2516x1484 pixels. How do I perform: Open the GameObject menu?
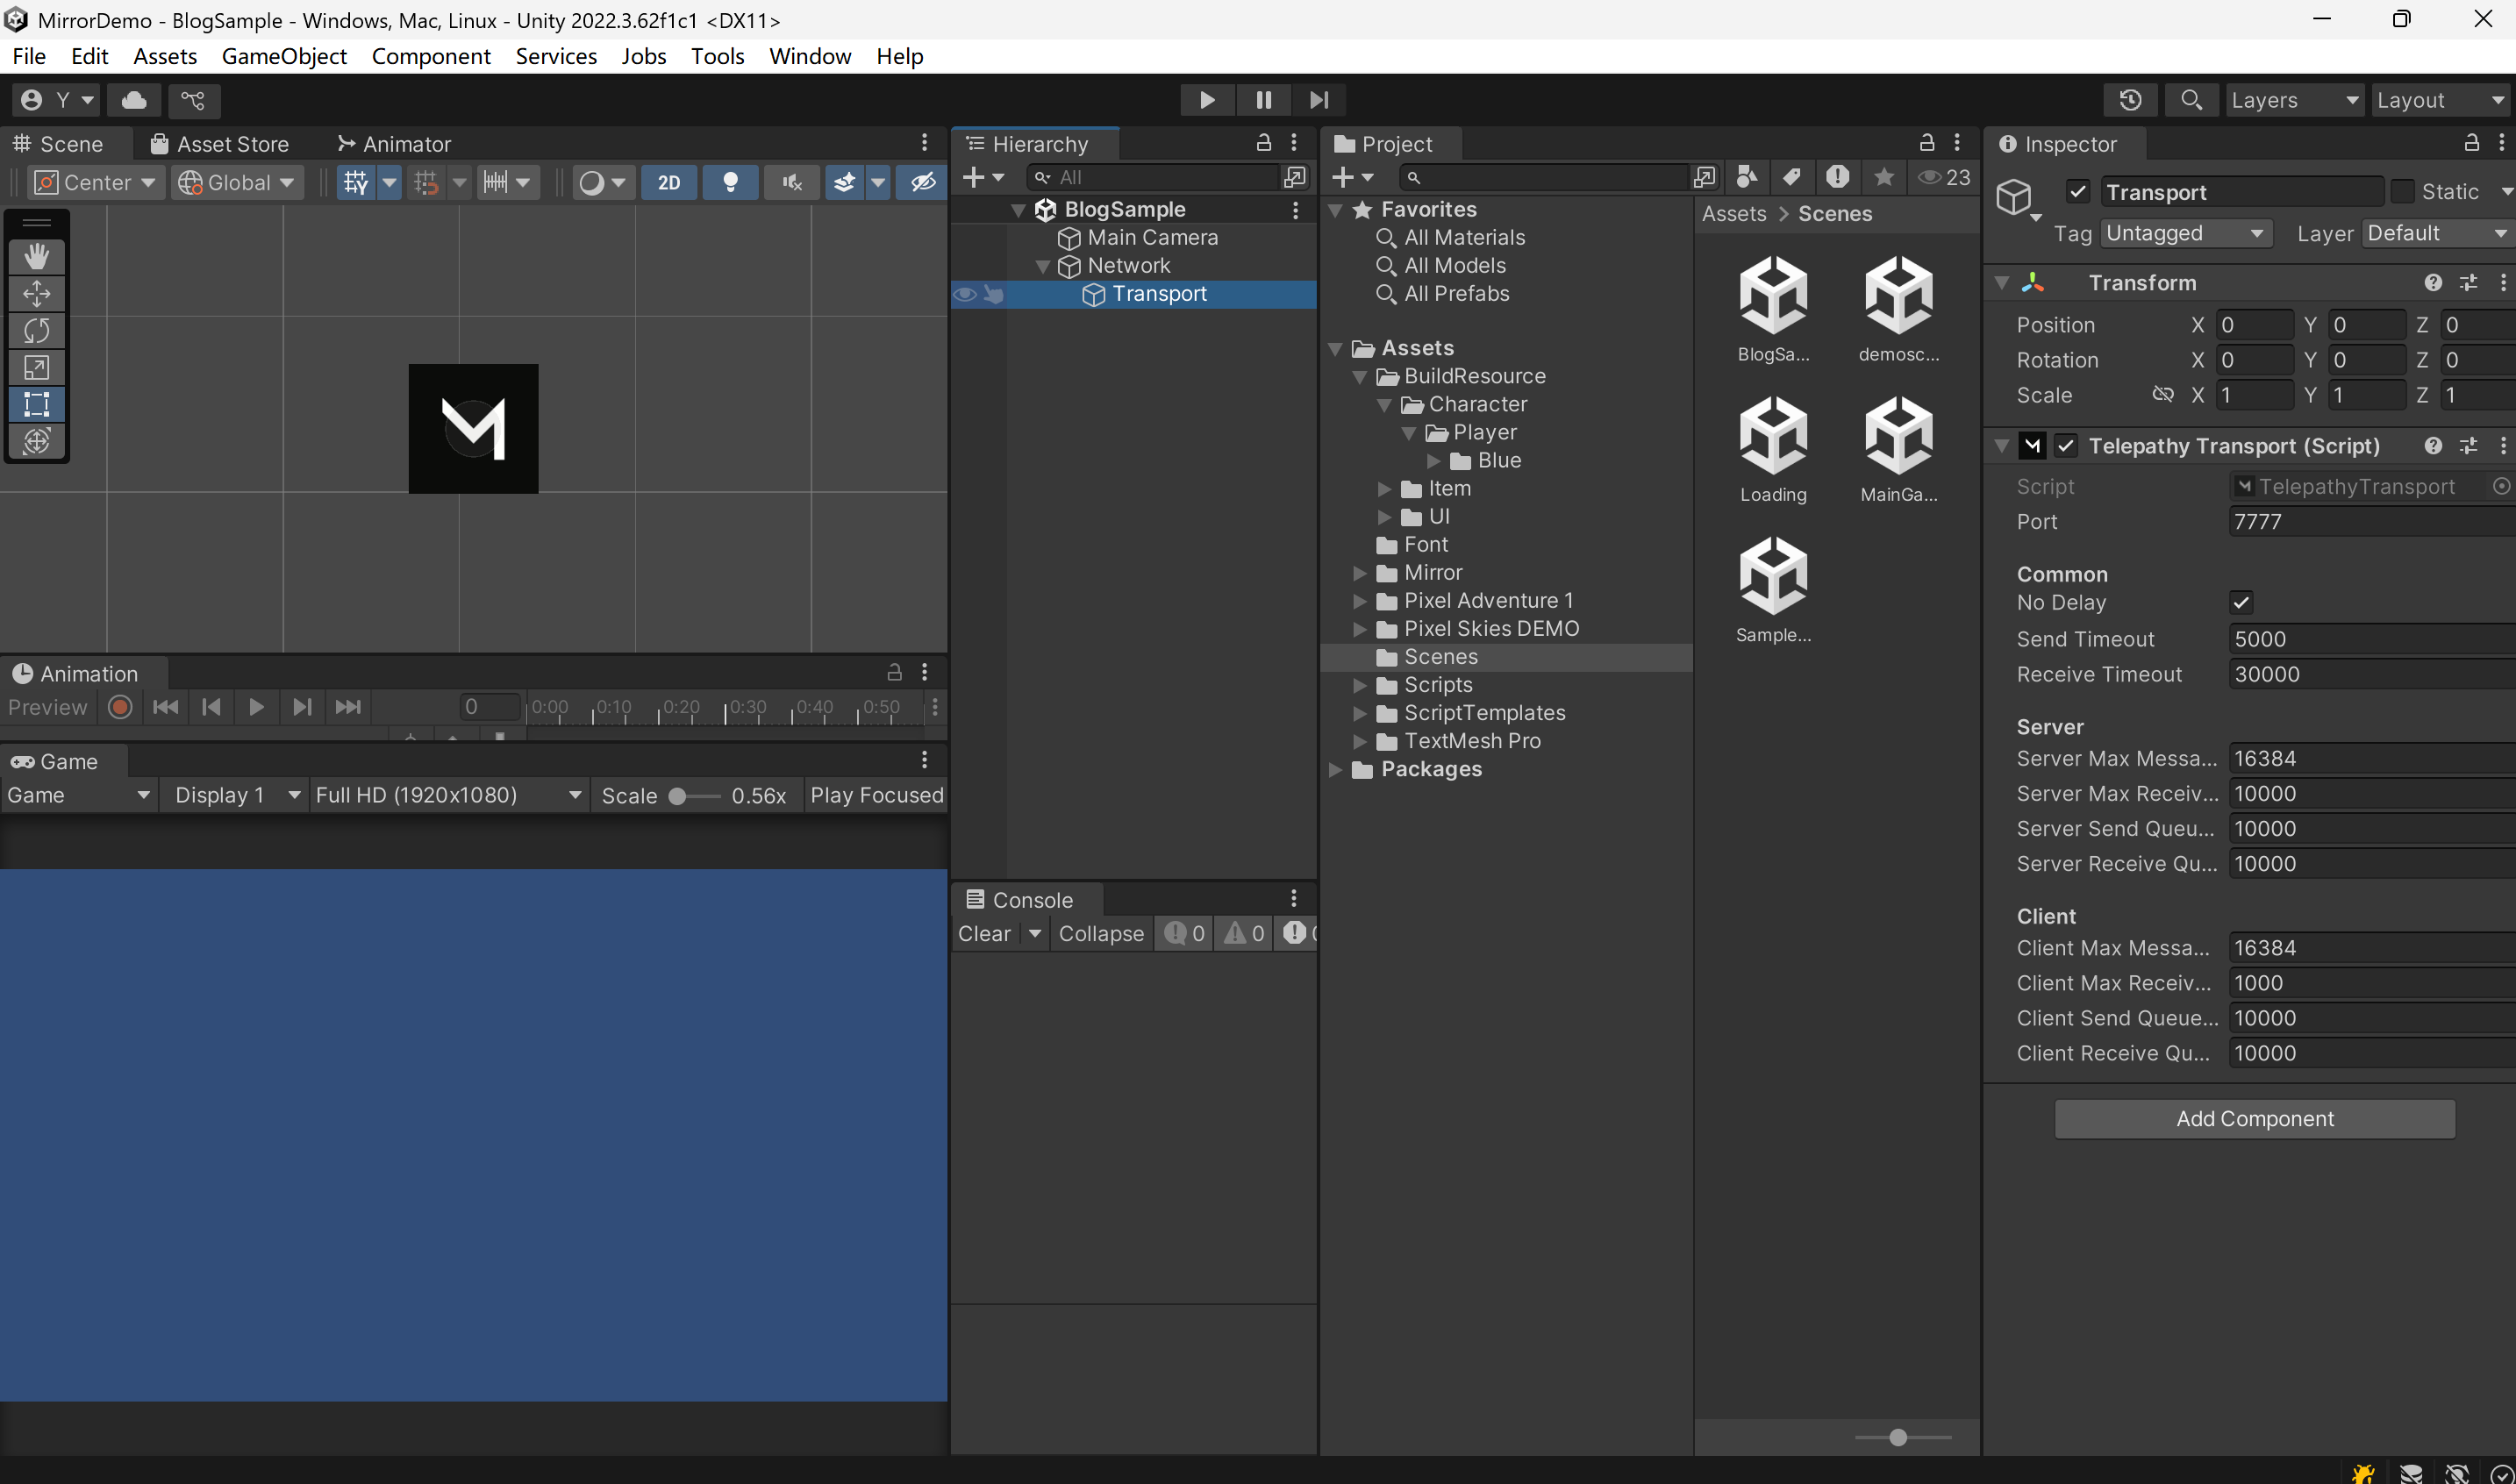tap(284, 56)
